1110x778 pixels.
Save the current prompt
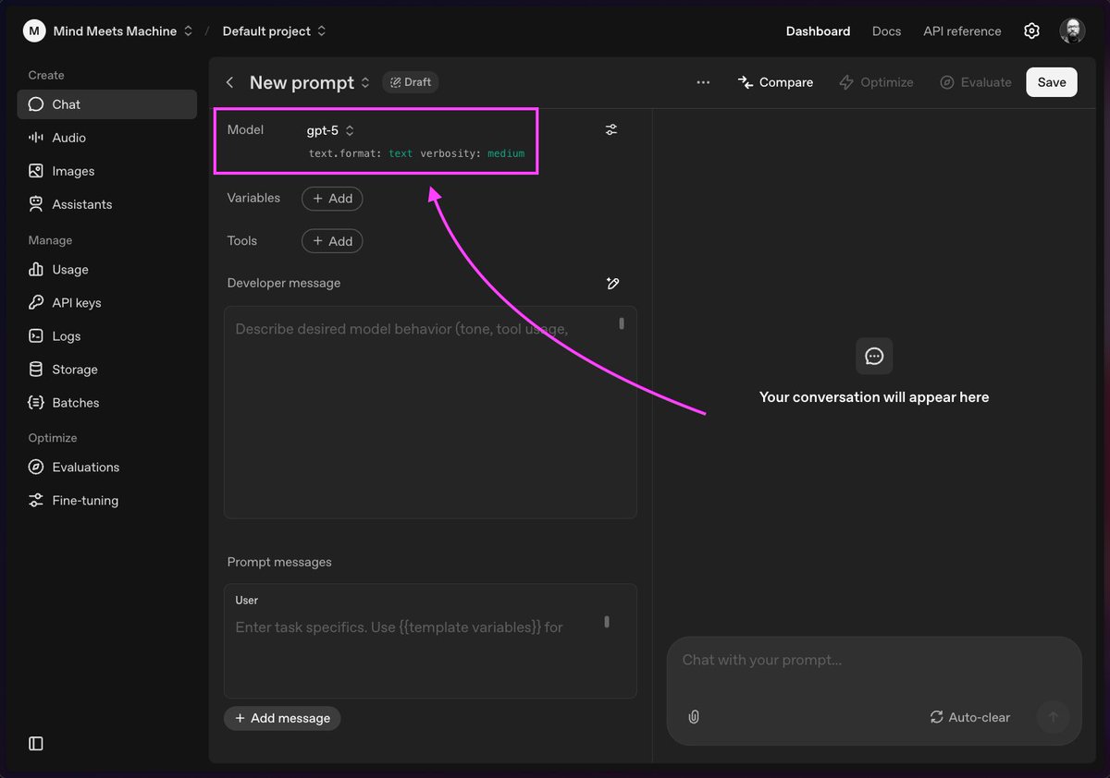pyautogui.click(x=1051, y=82)
